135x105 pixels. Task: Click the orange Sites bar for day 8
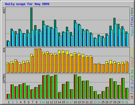click(36, 61)
